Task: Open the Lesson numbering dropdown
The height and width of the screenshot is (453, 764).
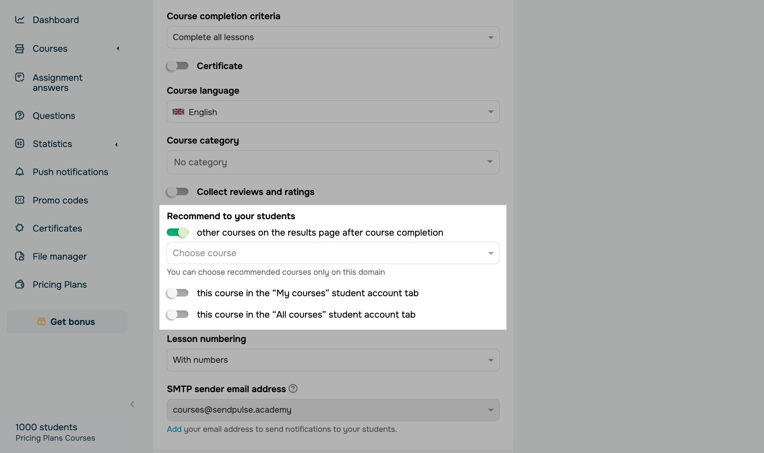Action: pyautogui.click(x=333, y=360)
